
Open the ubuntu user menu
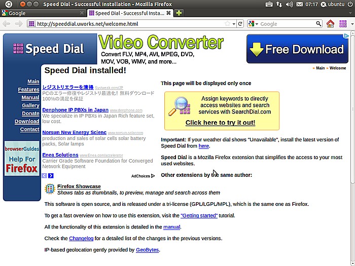[333, 4]
